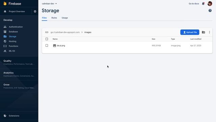Sort by the Type column header

click(x=173, y=39)
